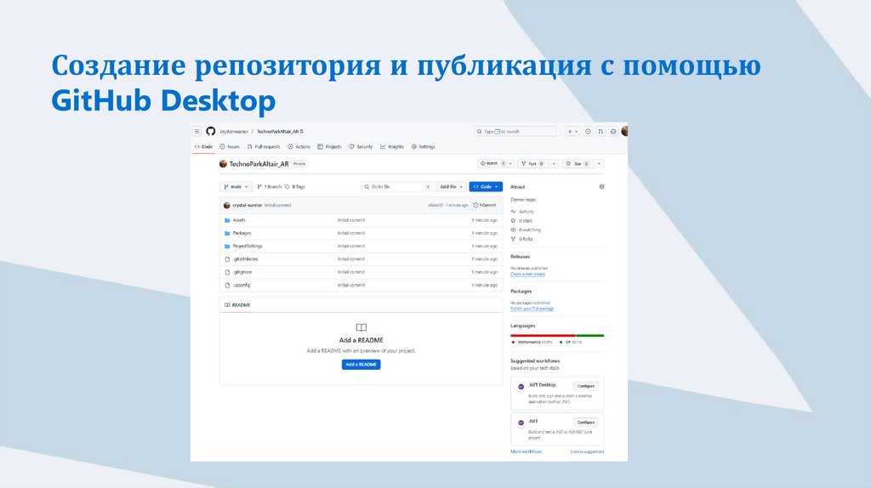The width and height of the screenshot is (871, 488).
Task: Expand the Star lists dropdown arrow
Action: pos(599,164)
